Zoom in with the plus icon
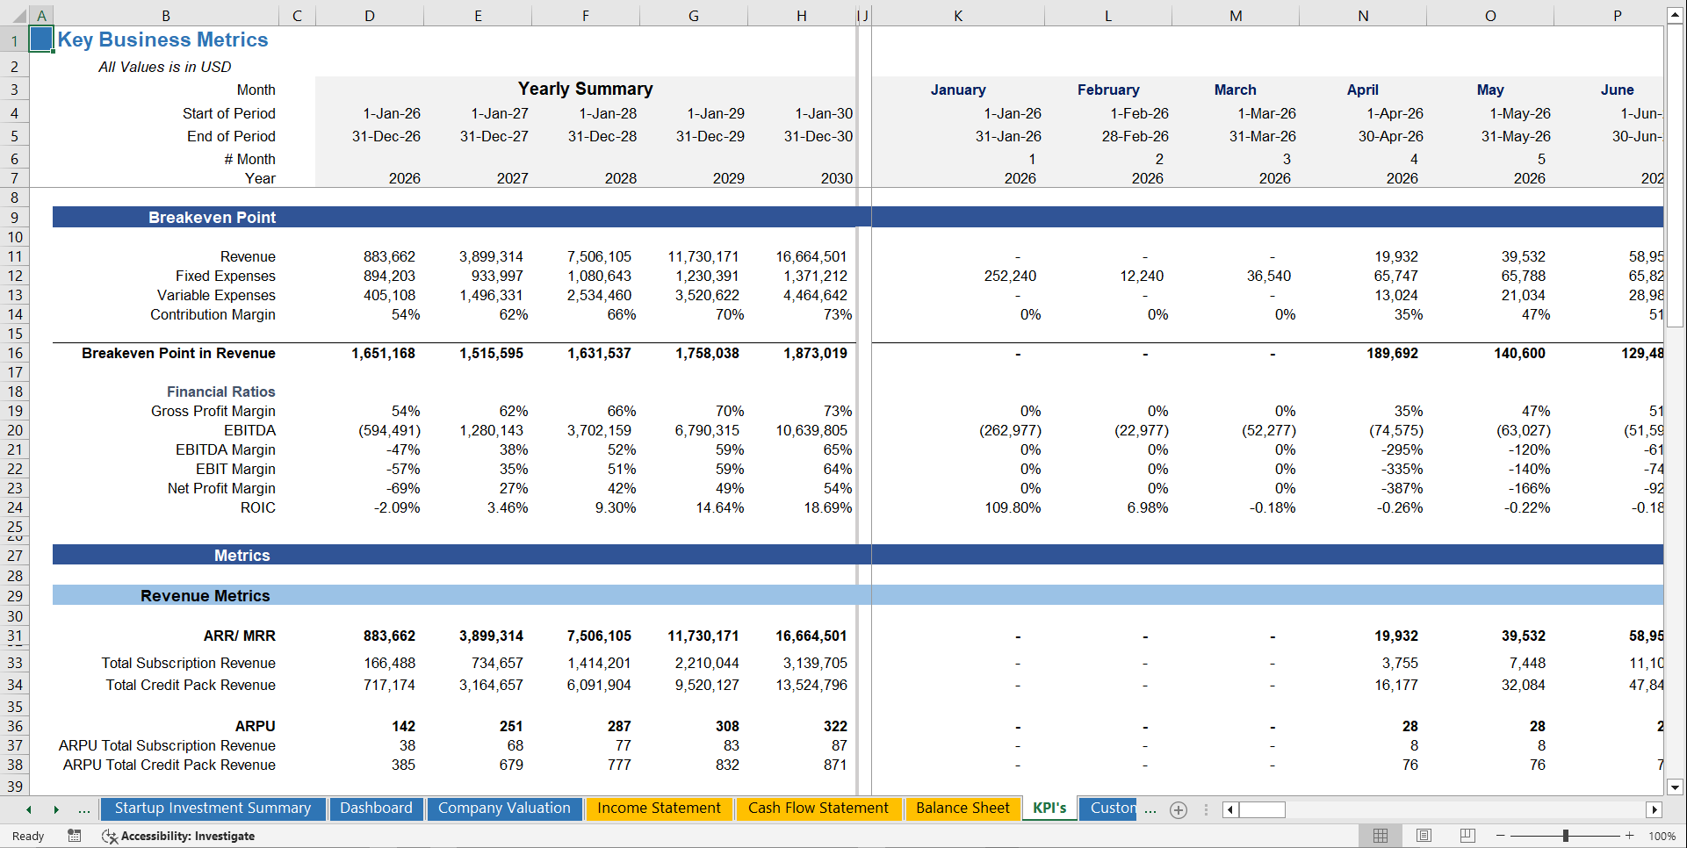Viewport: 1687px width, 848px height. click(1629, 836)
